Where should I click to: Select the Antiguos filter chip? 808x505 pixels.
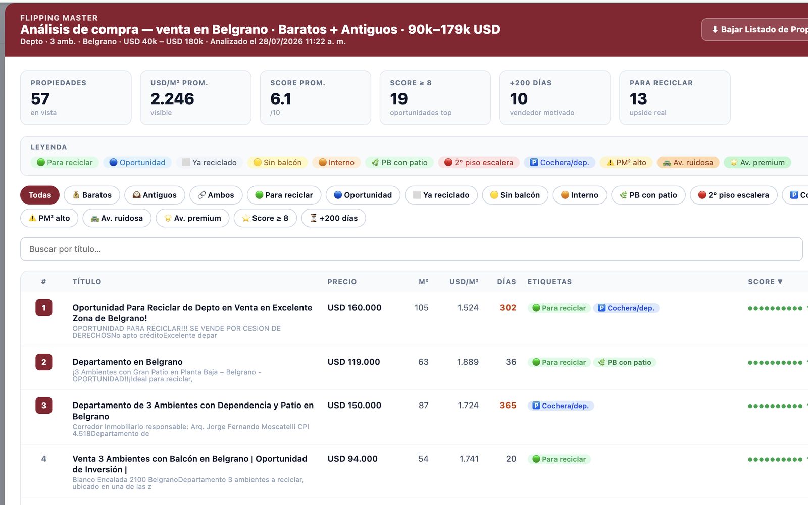click(x=155, y=195)
